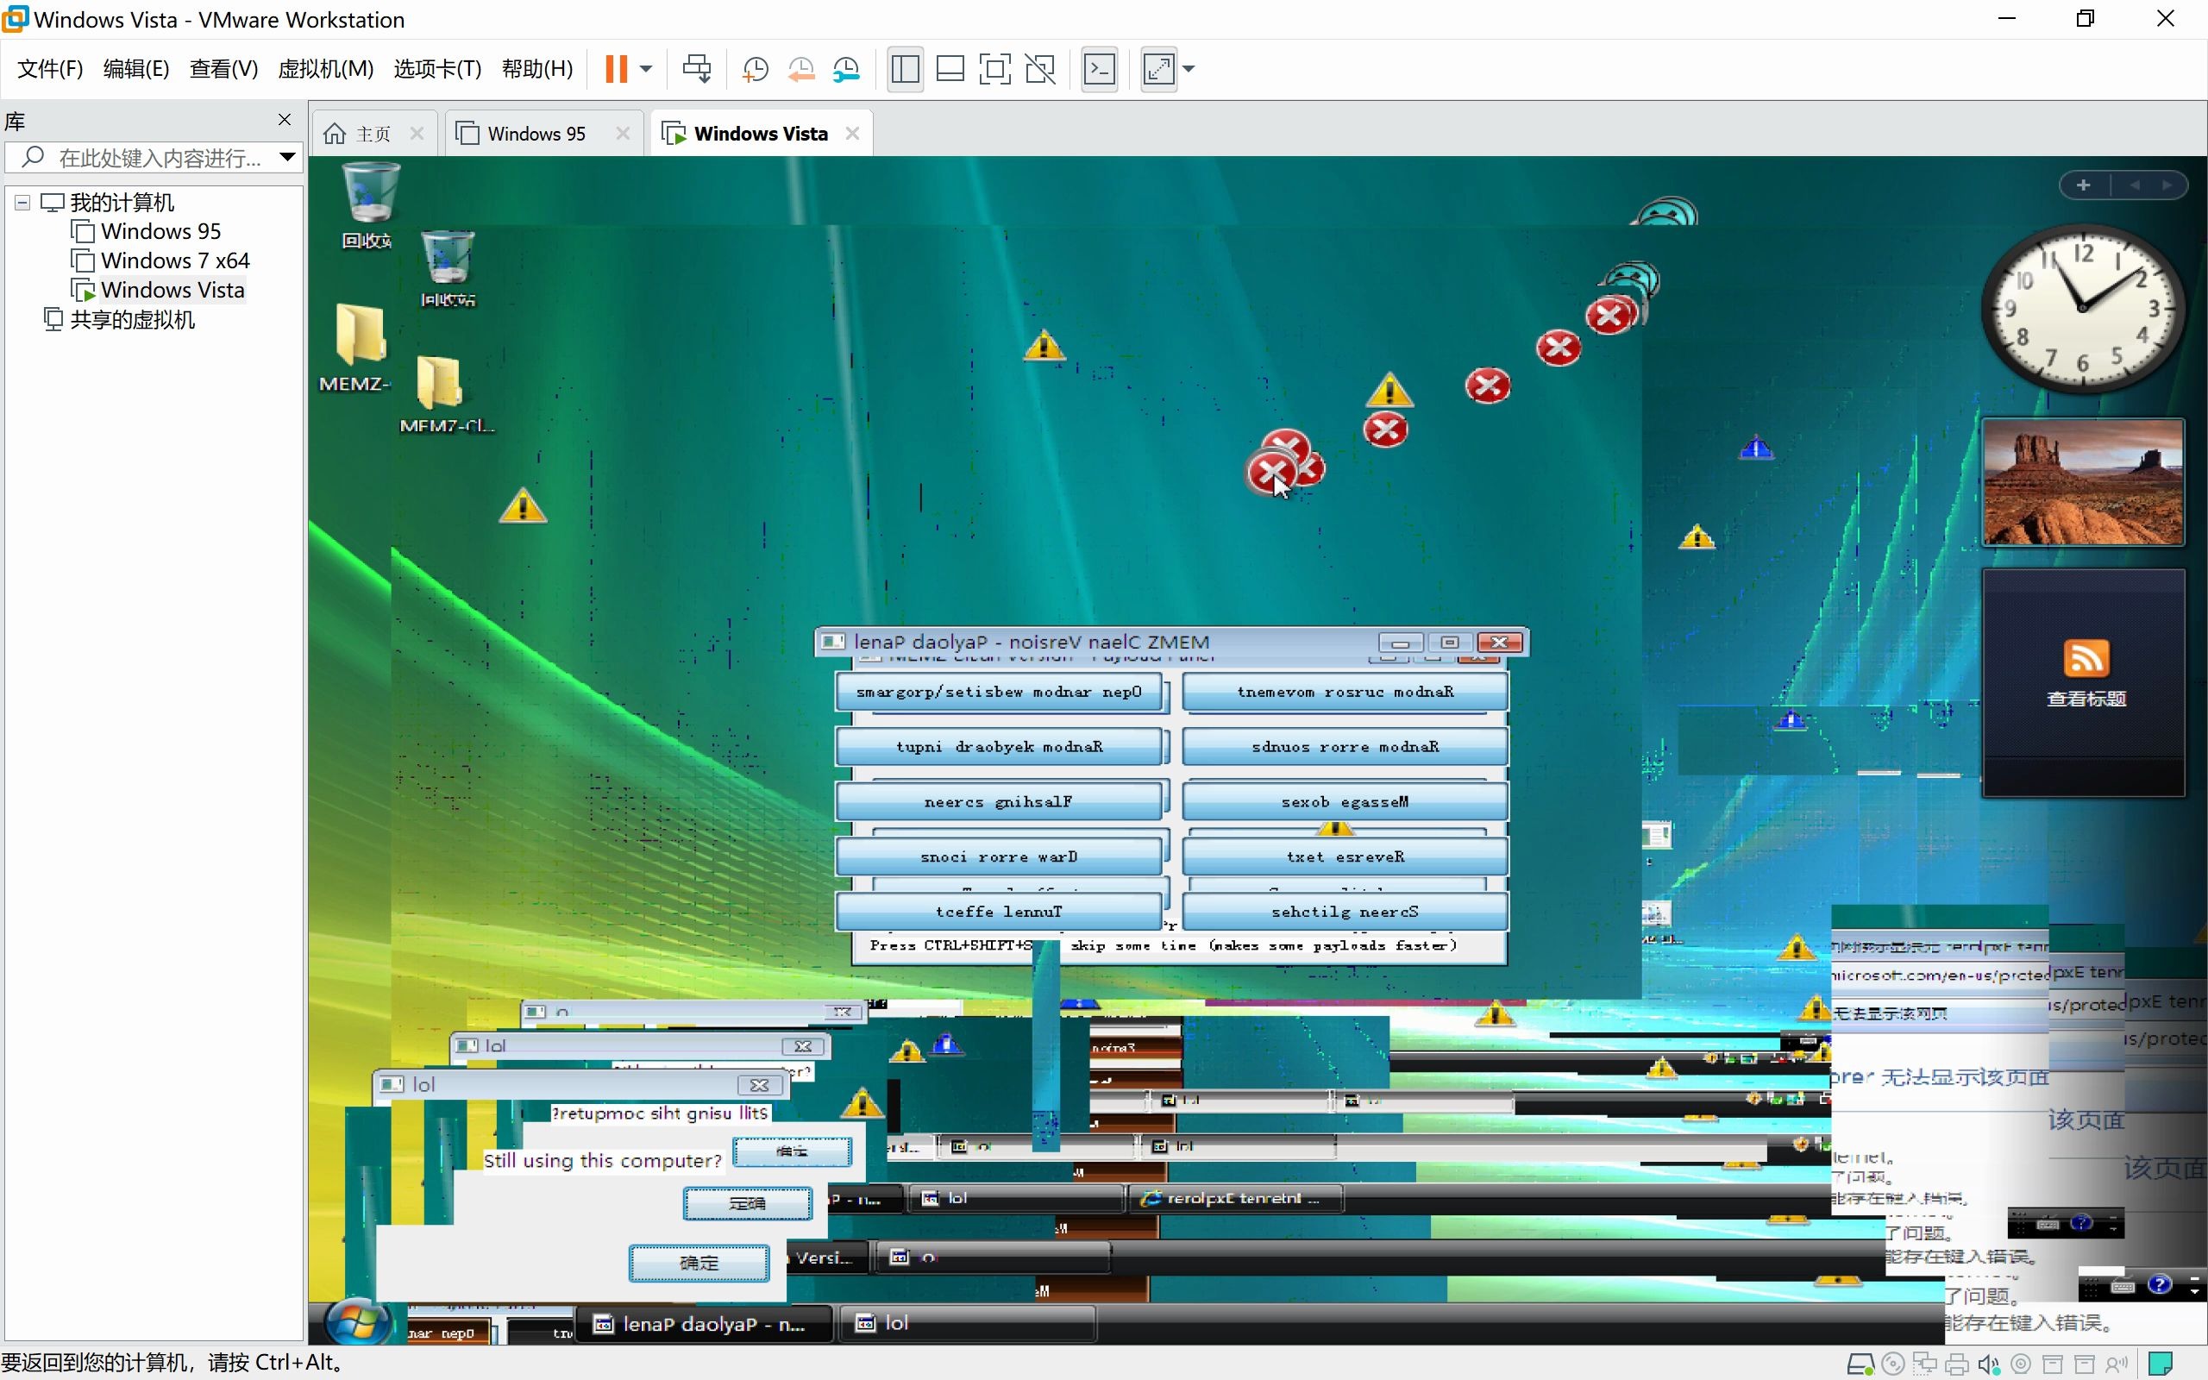Select the MEMZ-Cl... folder on desktop
This screenshot has height=1380, width=2208.
coord(445,394)
